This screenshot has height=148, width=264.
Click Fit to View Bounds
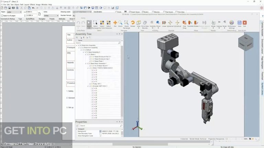pyautogui.click(x=145, y=23)
